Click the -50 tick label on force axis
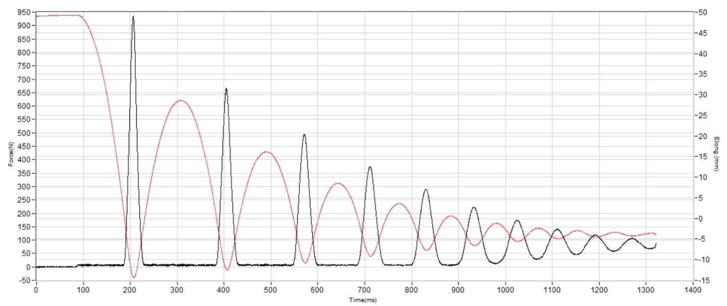 (24, 280)
